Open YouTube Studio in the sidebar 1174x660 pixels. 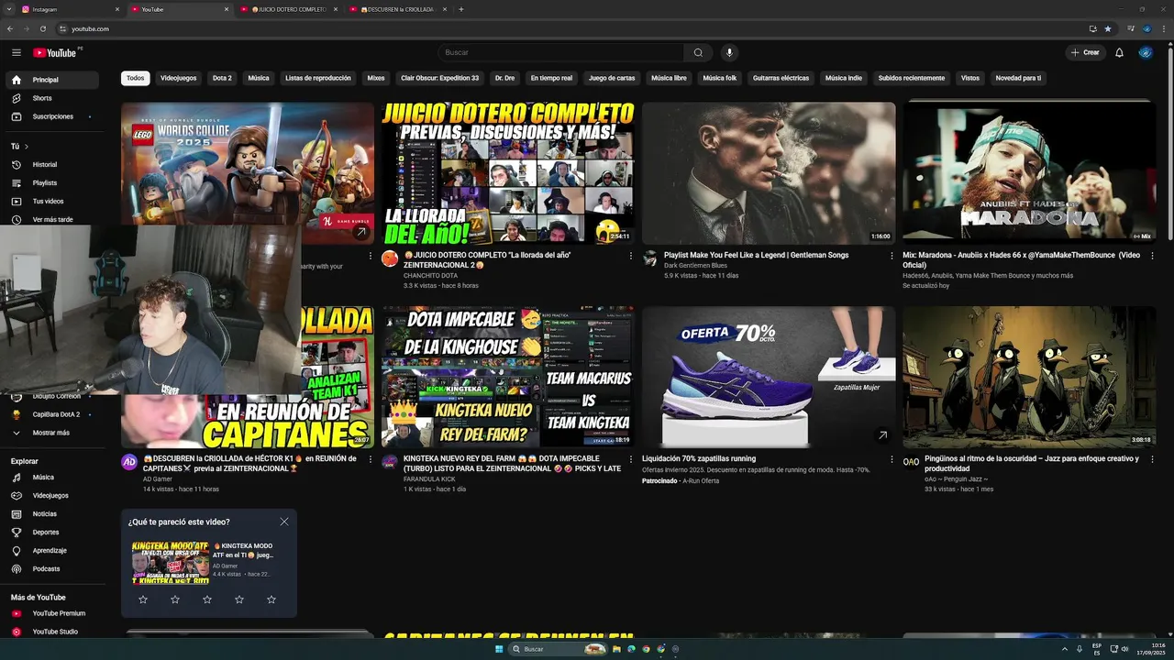[x=51, y=632]
